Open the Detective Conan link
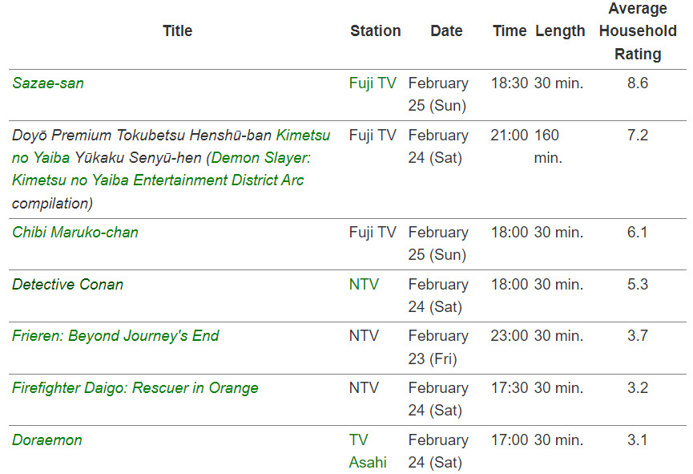 pyautogui.click(x=68, y=285)
